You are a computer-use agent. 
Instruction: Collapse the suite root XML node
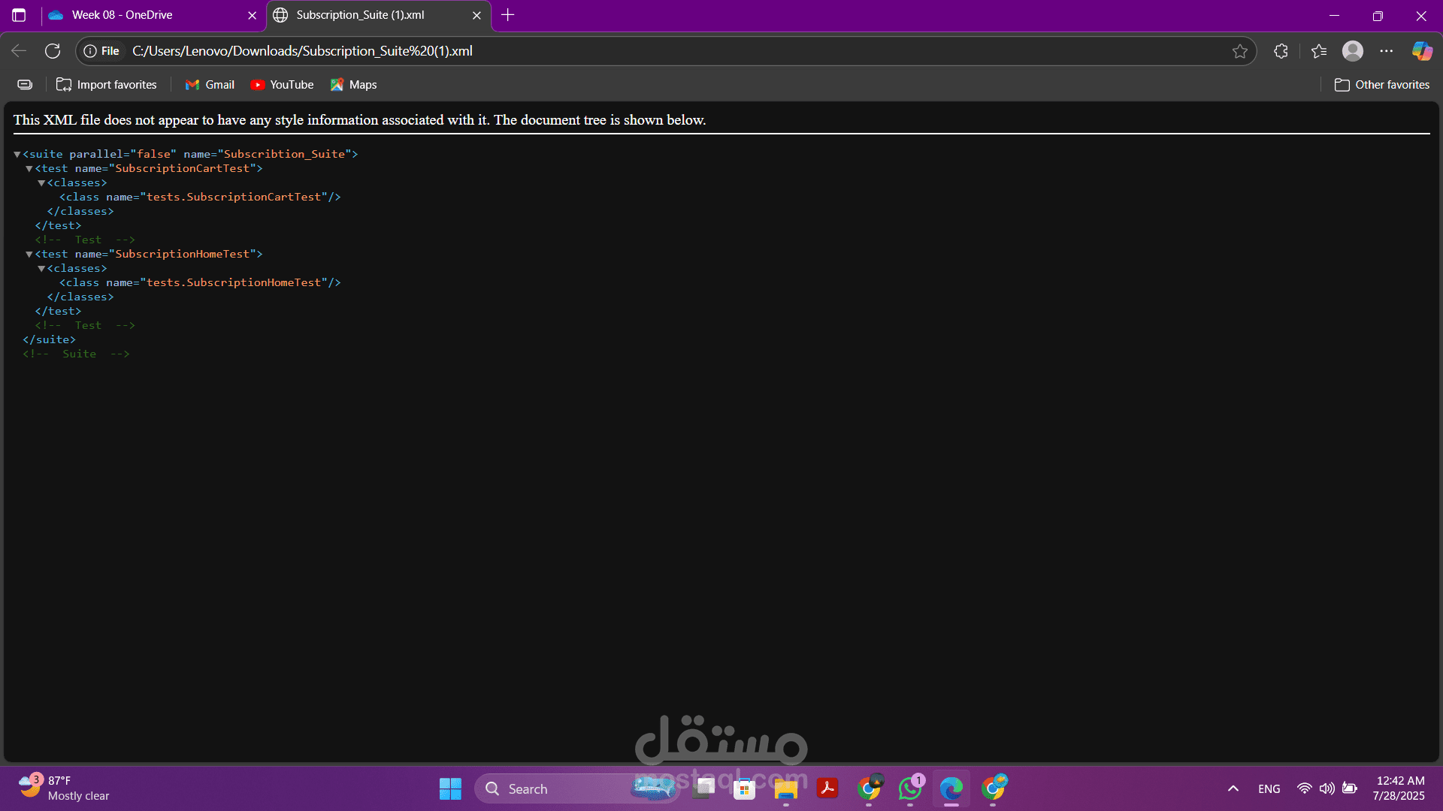coord(17,155)
